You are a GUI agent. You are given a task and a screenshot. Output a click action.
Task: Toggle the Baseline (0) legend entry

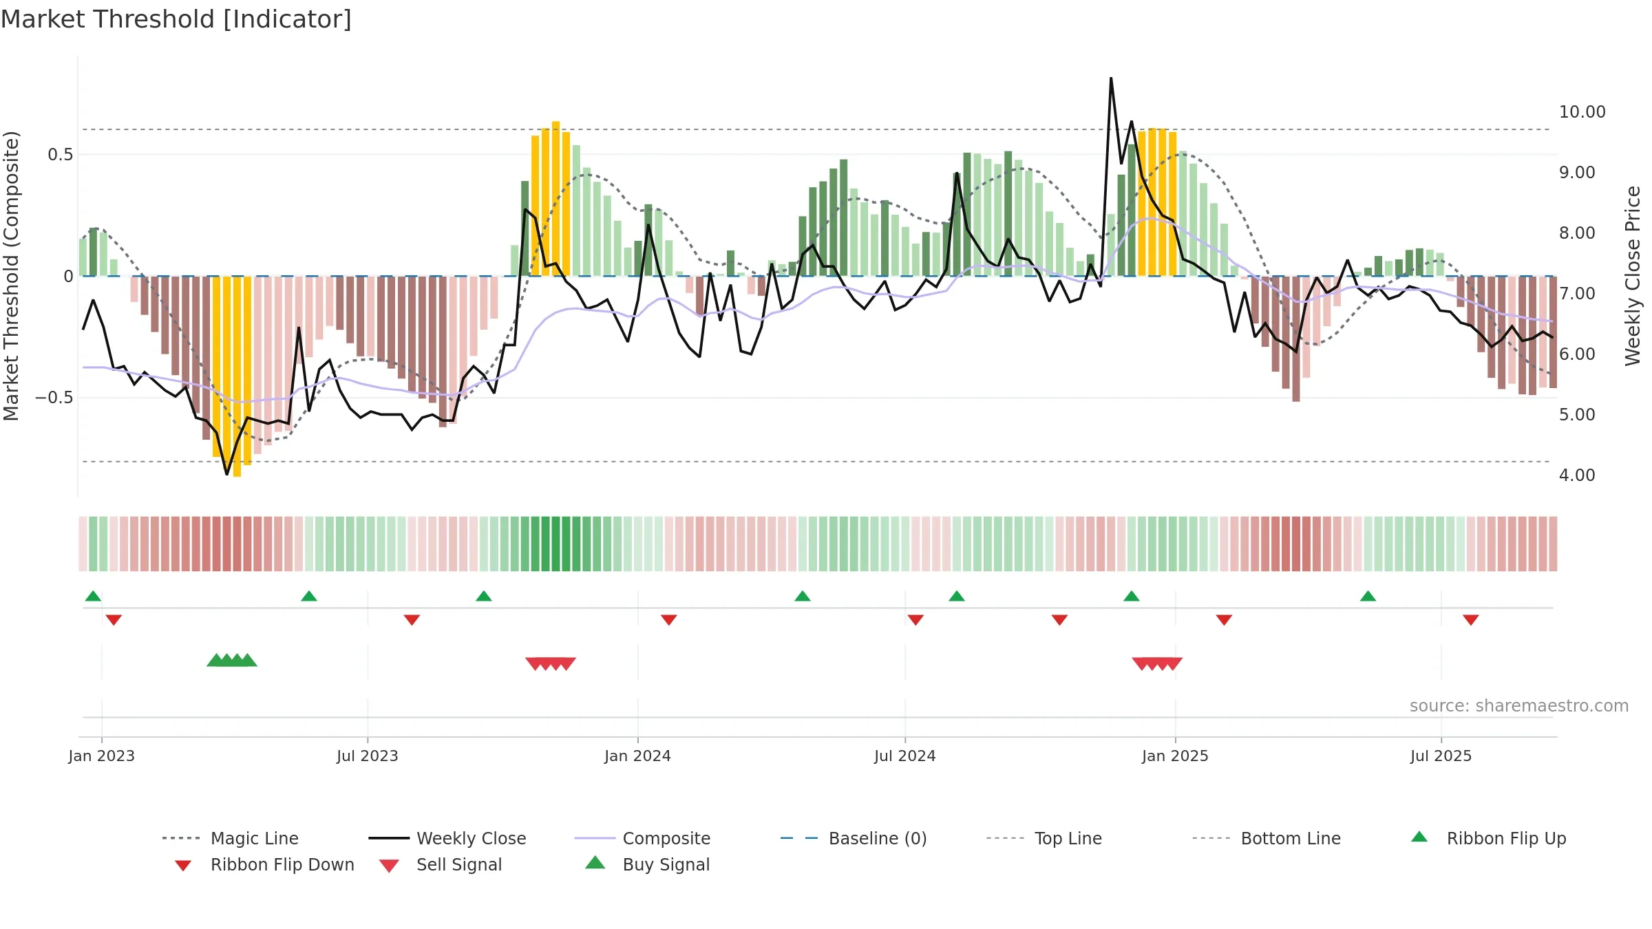854,838
